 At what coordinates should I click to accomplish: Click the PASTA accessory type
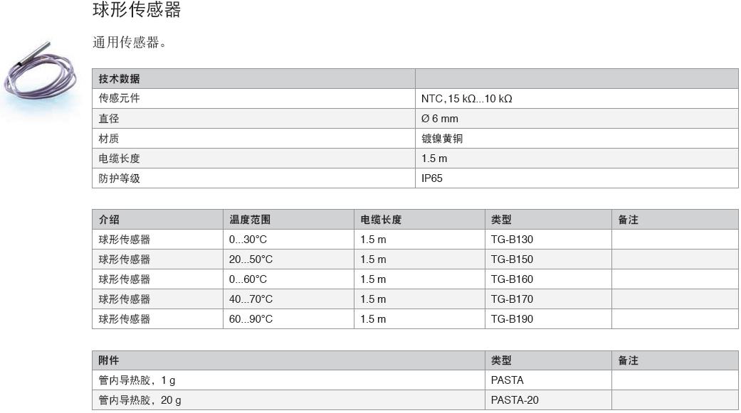[507, 380]
